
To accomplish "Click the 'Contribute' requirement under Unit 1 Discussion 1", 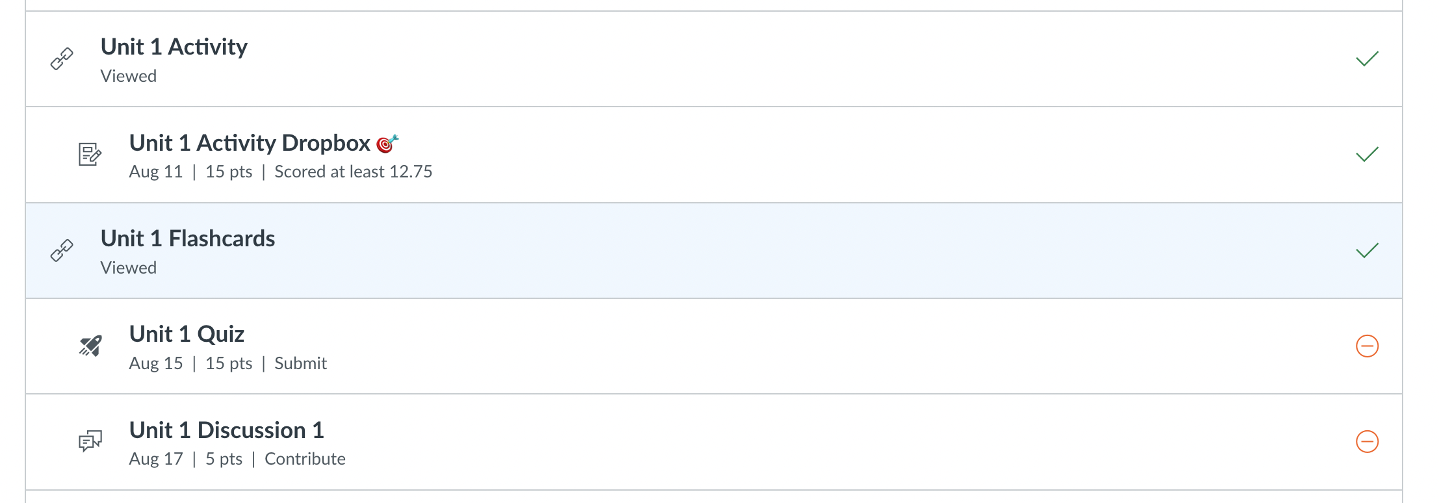I will tap(305, 459).
